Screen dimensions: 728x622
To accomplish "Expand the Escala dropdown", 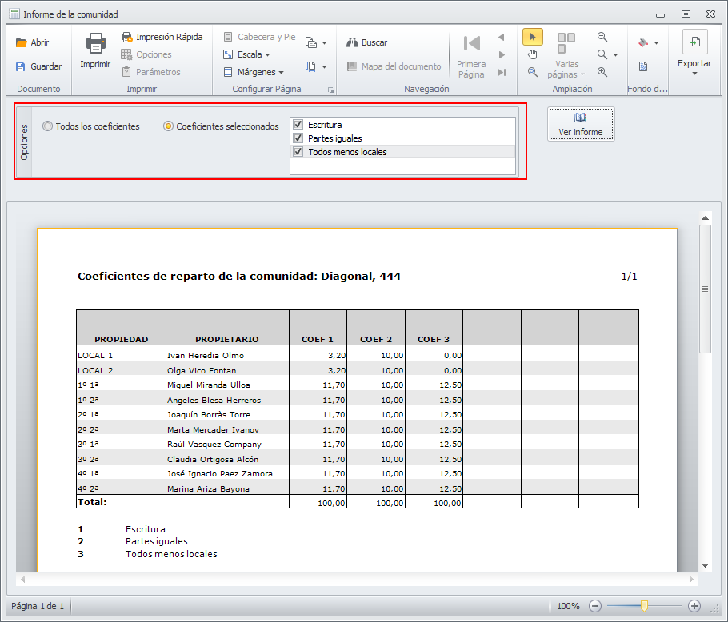I will pos(246,54).
